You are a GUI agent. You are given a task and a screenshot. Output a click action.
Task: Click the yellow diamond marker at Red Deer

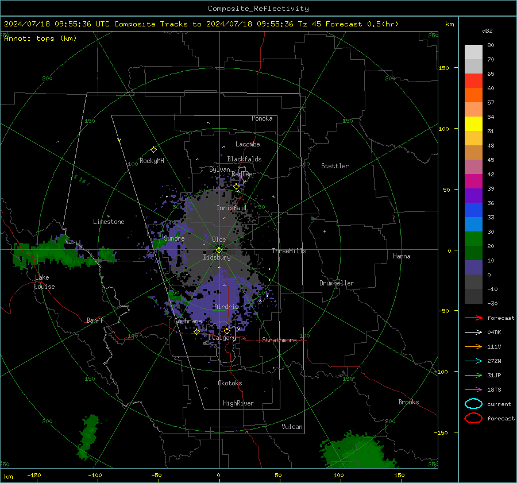[x=236, y=187]
